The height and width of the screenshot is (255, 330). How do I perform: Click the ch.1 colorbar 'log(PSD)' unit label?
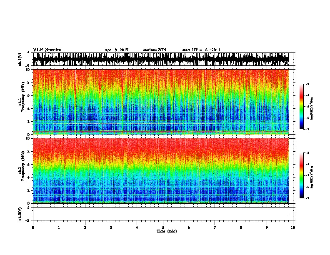(312, 108)
